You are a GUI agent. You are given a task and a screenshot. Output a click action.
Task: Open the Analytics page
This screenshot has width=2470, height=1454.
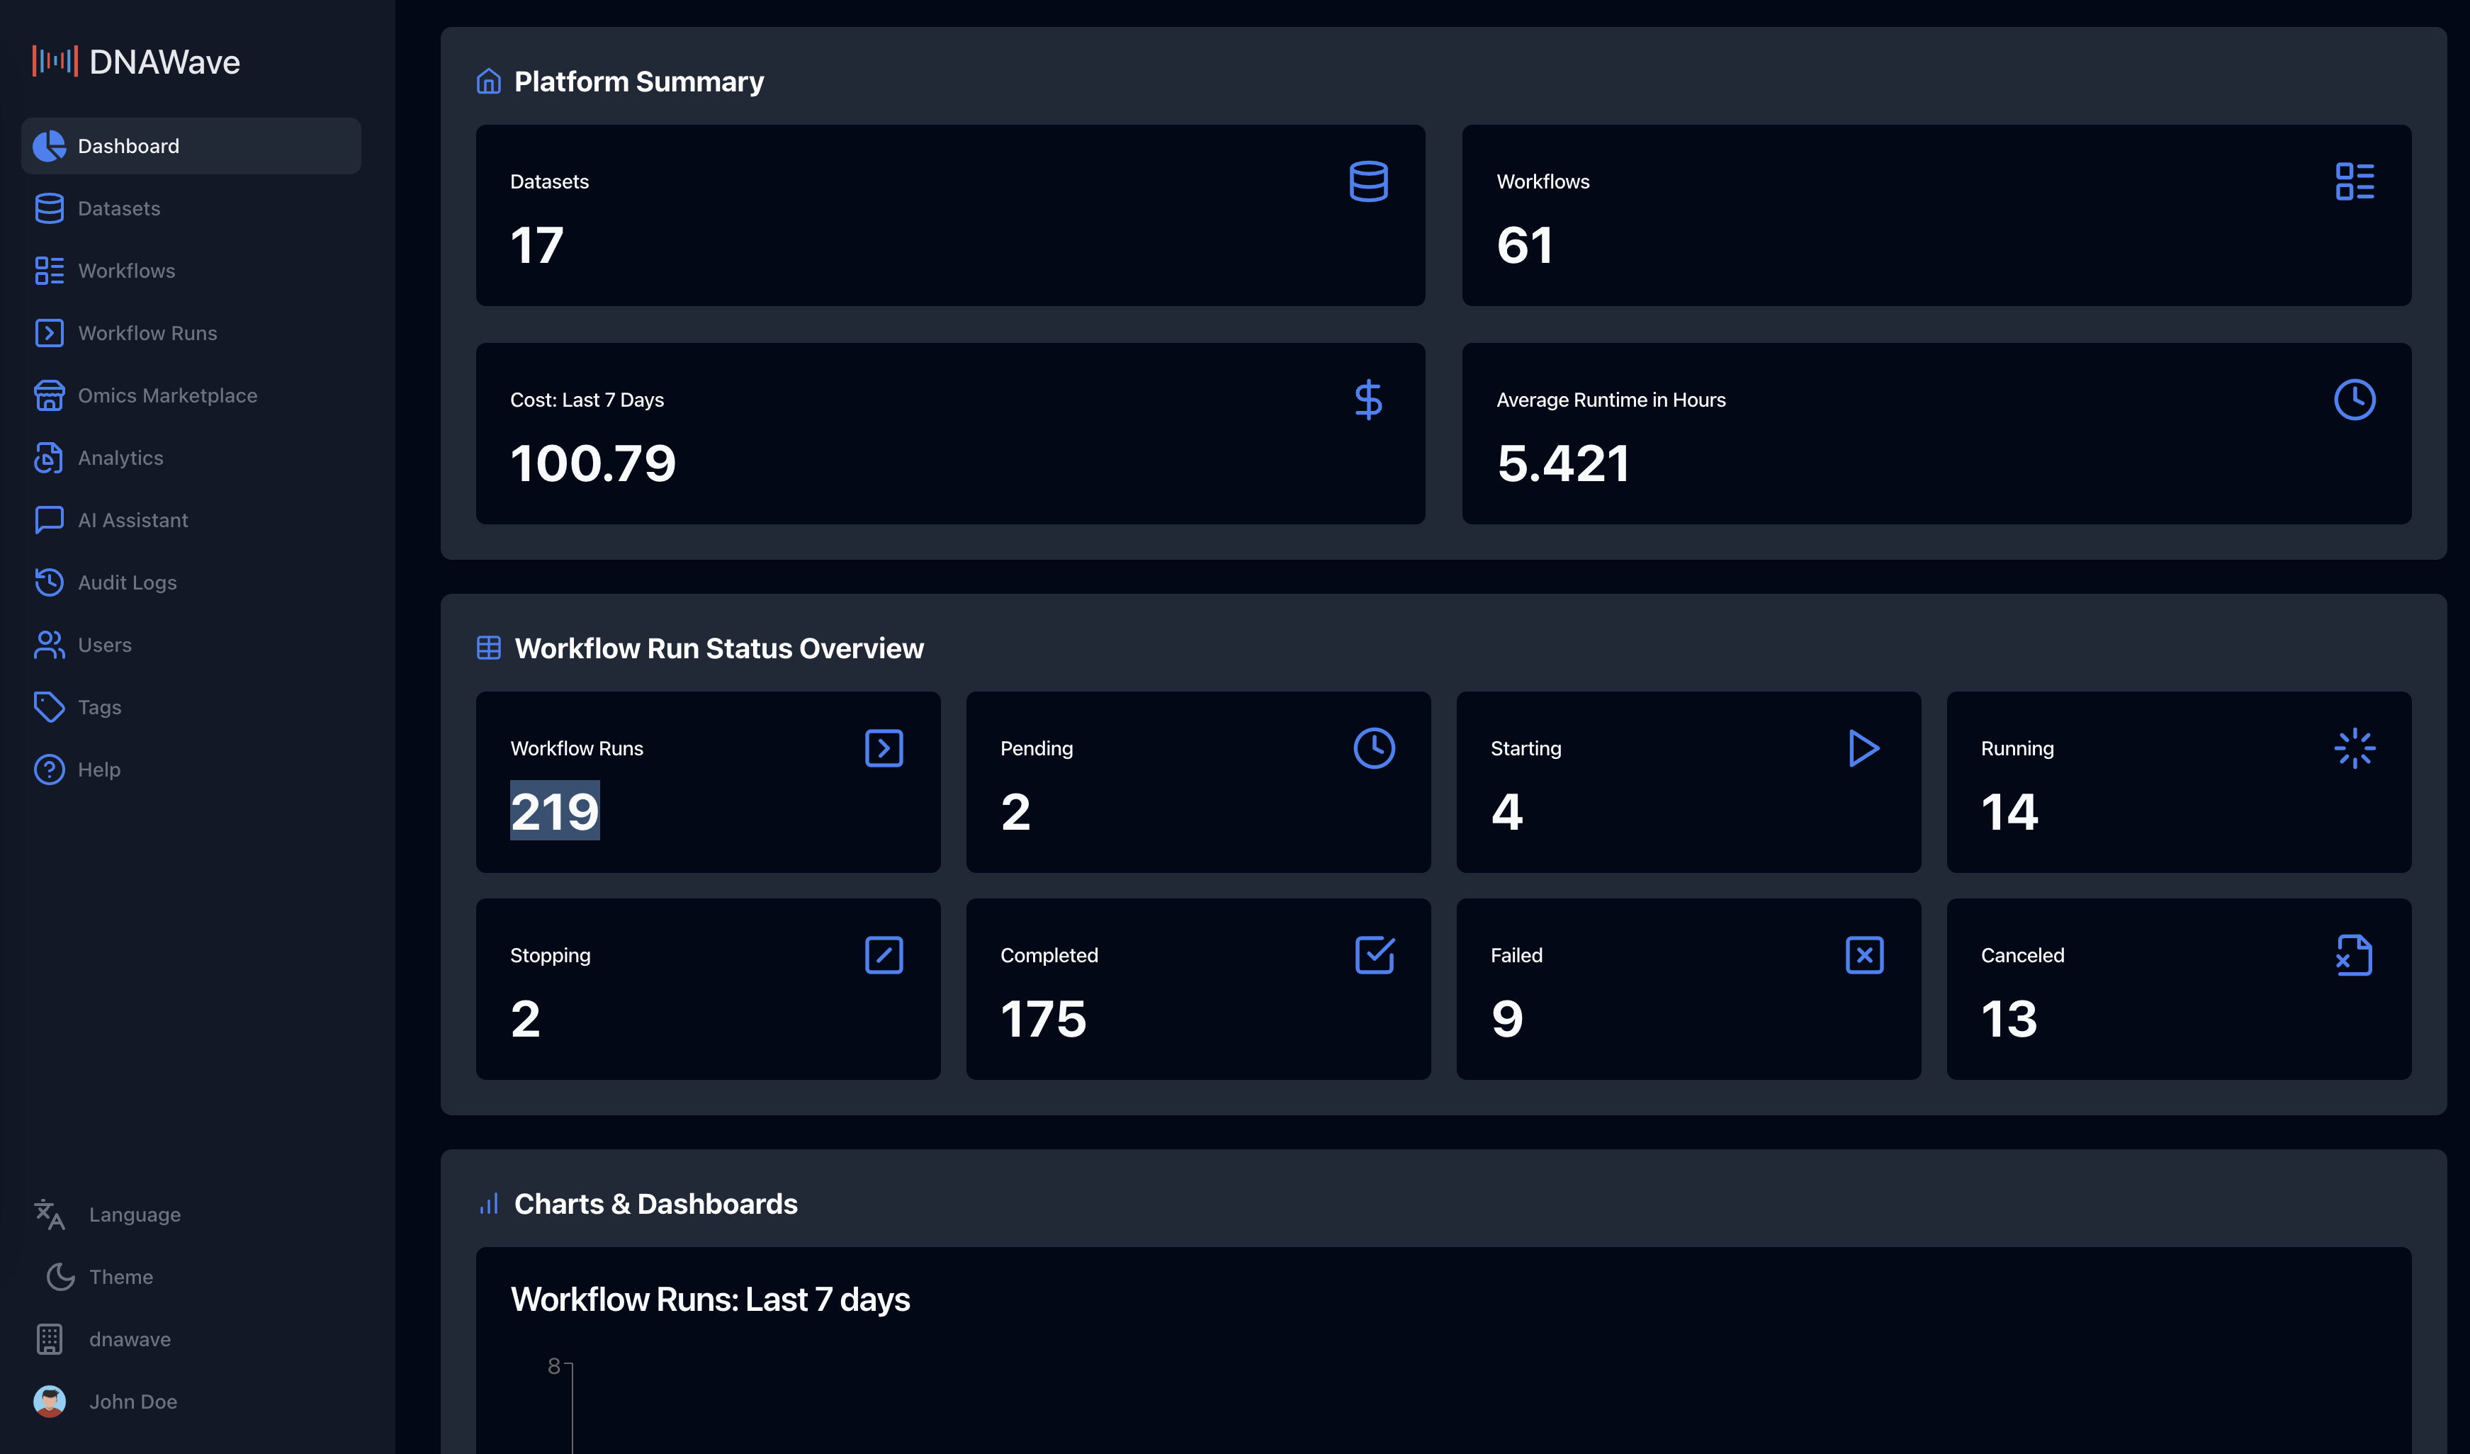point(120,457)
